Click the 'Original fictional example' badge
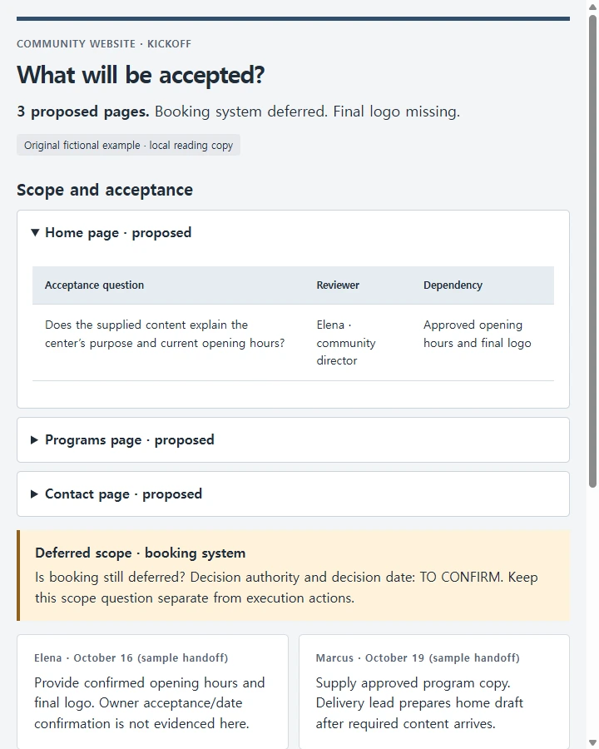The width and height of the screenshot is (599, 749). tap(128, 145)
